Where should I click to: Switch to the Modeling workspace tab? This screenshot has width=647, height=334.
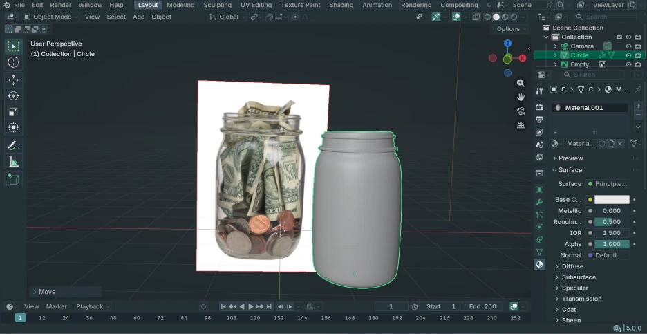tap(180, 5)
